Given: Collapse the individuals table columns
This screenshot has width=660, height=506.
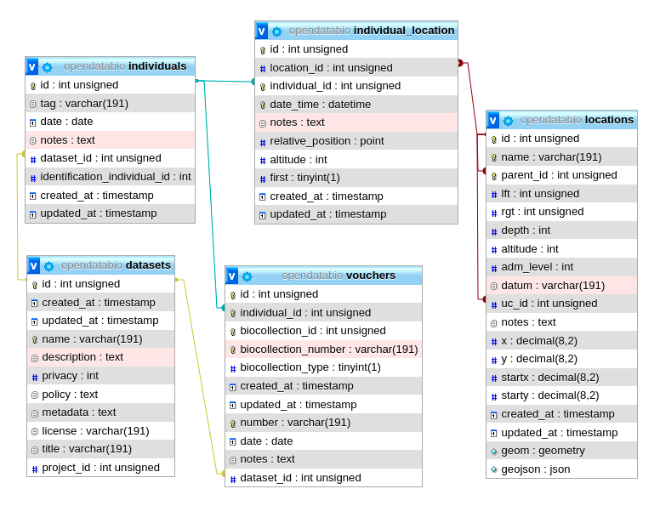Looking at the screenshot, I should [32, 66].
